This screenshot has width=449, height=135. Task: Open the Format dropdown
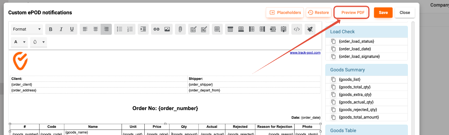(x=27, y=29)
